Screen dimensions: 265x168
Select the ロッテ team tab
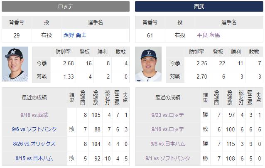pos(66,7)
